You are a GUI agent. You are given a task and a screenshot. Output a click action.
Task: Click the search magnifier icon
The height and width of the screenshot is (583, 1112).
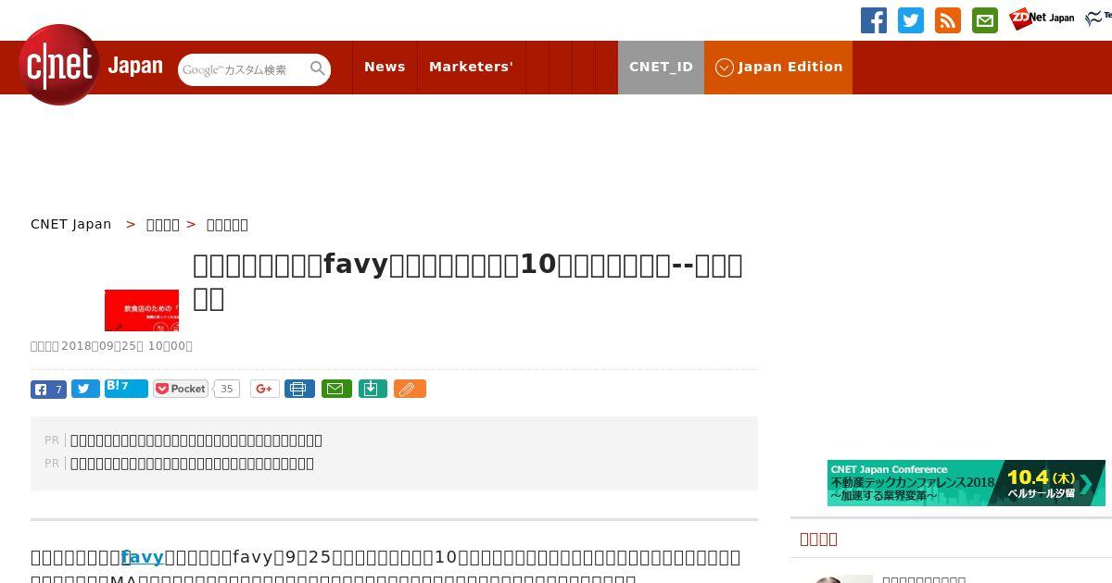click(317, 69)
